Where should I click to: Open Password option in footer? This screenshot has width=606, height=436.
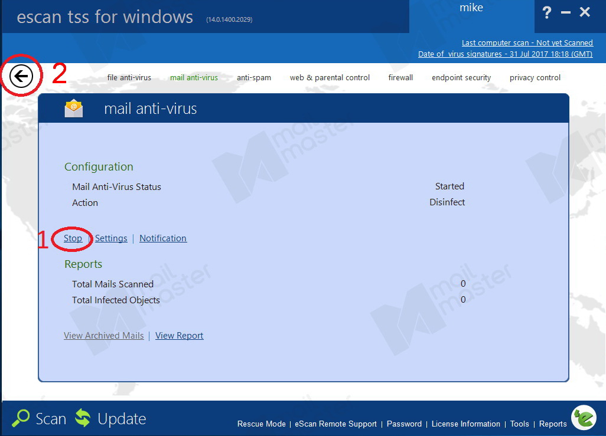404,424
